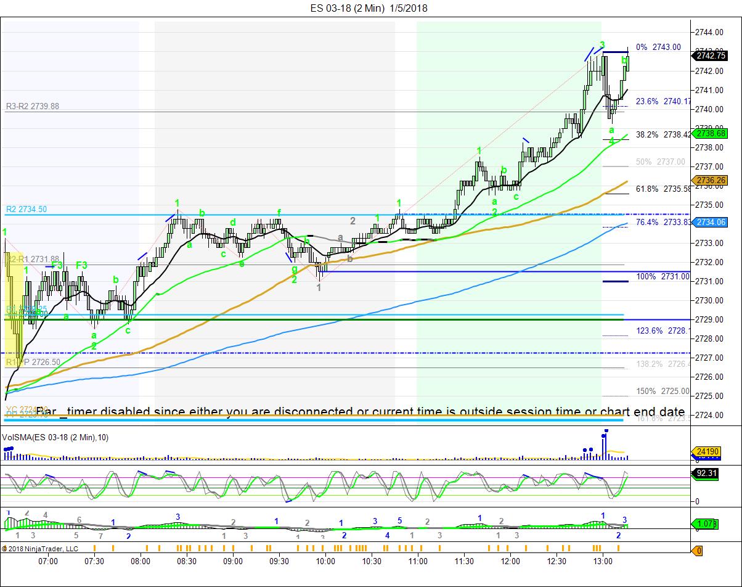Click the 08:30 time axis label

187,561
